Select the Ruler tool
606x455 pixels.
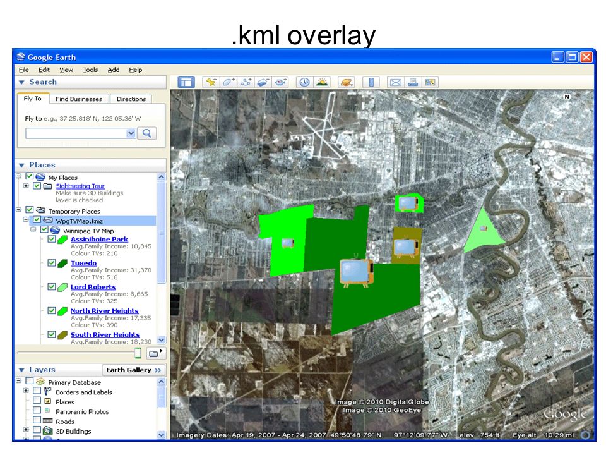[x=371, y=82]
